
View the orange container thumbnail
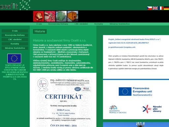pyautogui.click(x=73, y=16)
